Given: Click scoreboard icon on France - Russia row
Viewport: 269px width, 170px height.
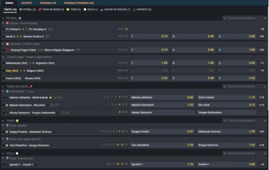Looking at the screenshot, I should pyautogui.click(x=126, y=78).
